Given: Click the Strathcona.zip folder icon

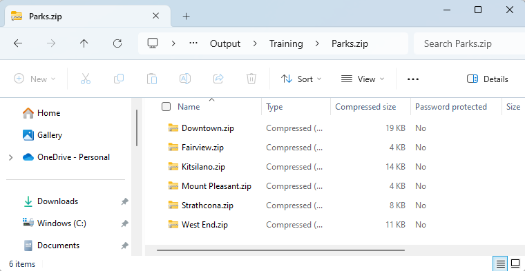Looking at the screenshot, I should (x=173, y=205).
